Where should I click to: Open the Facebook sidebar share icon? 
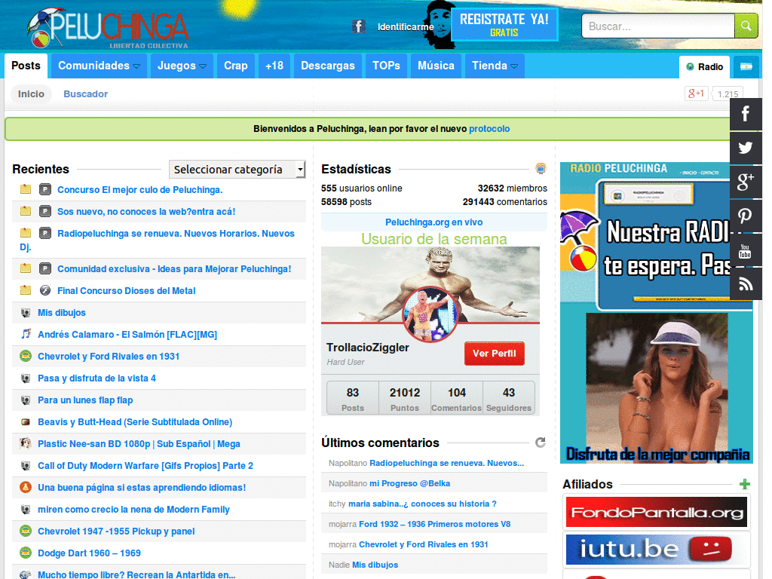746,114
